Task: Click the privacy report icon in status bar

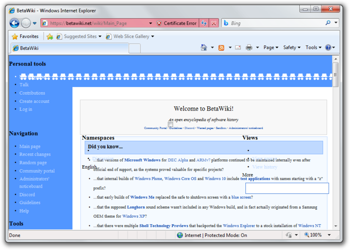Action: [289, 235]
